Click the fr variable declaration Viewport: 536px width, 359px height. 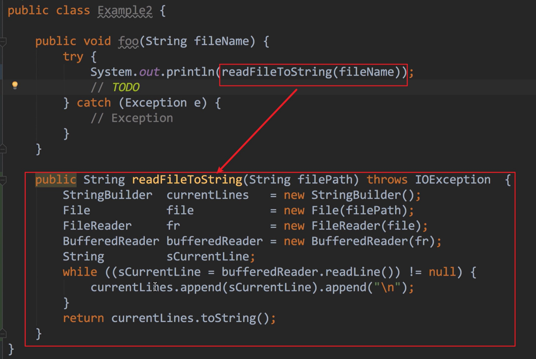click(x=173, y=226)
